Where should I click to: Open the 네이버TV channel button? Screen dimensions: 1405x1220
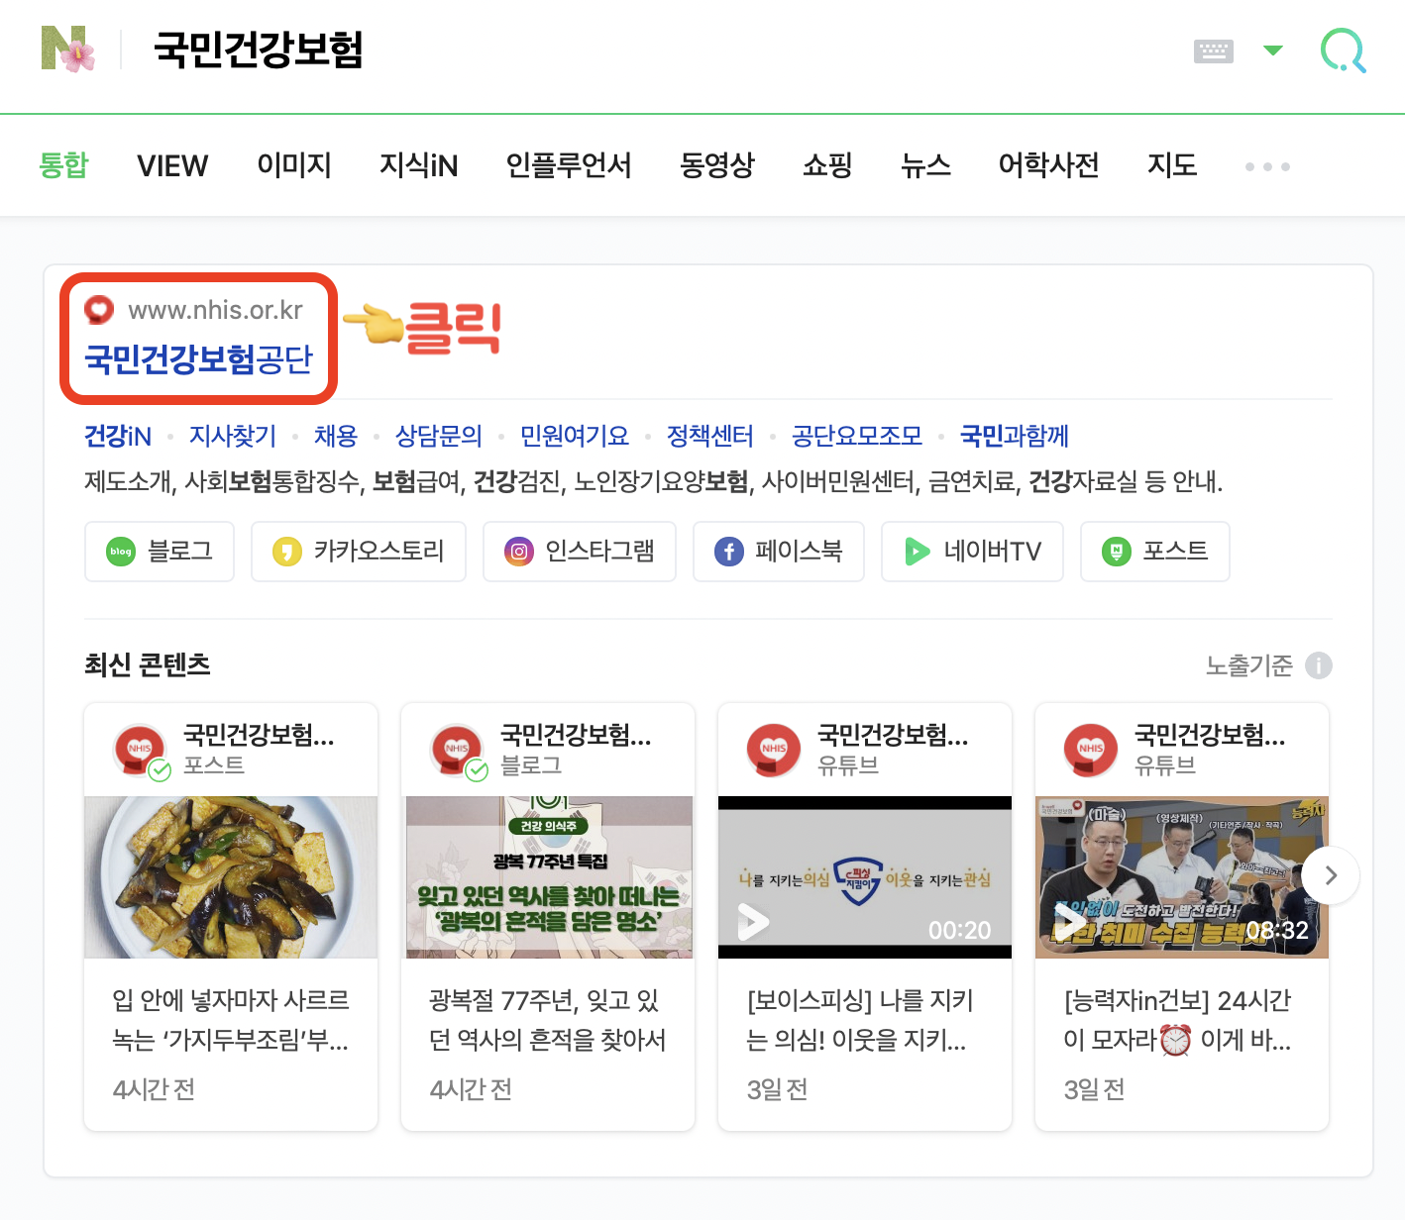coord(972,552)
